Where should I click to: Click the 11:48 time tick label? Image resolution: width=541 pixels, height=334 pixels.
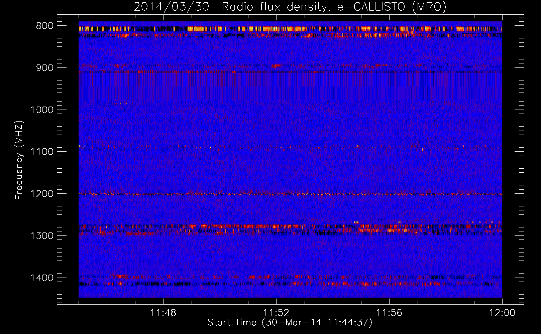[163, 313]
